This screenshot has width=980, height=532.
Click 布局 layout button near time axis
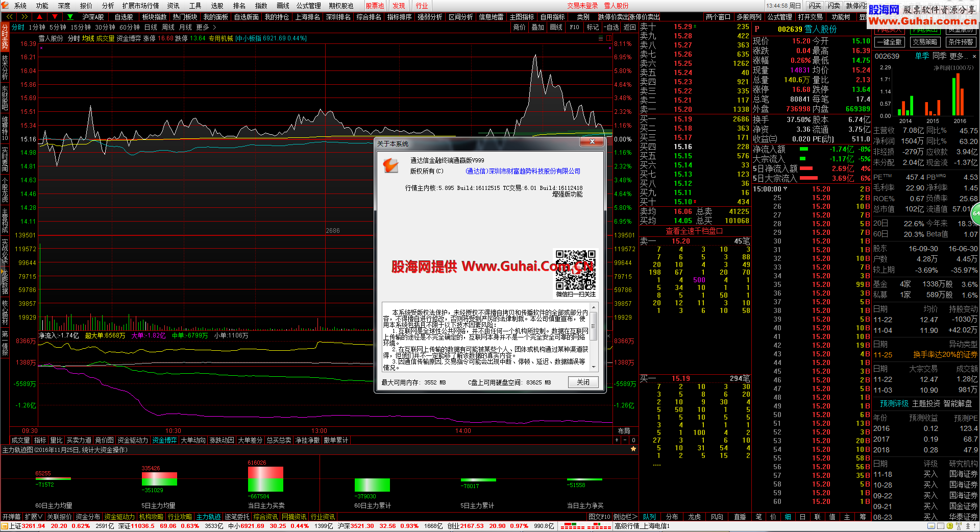(624, 431)
